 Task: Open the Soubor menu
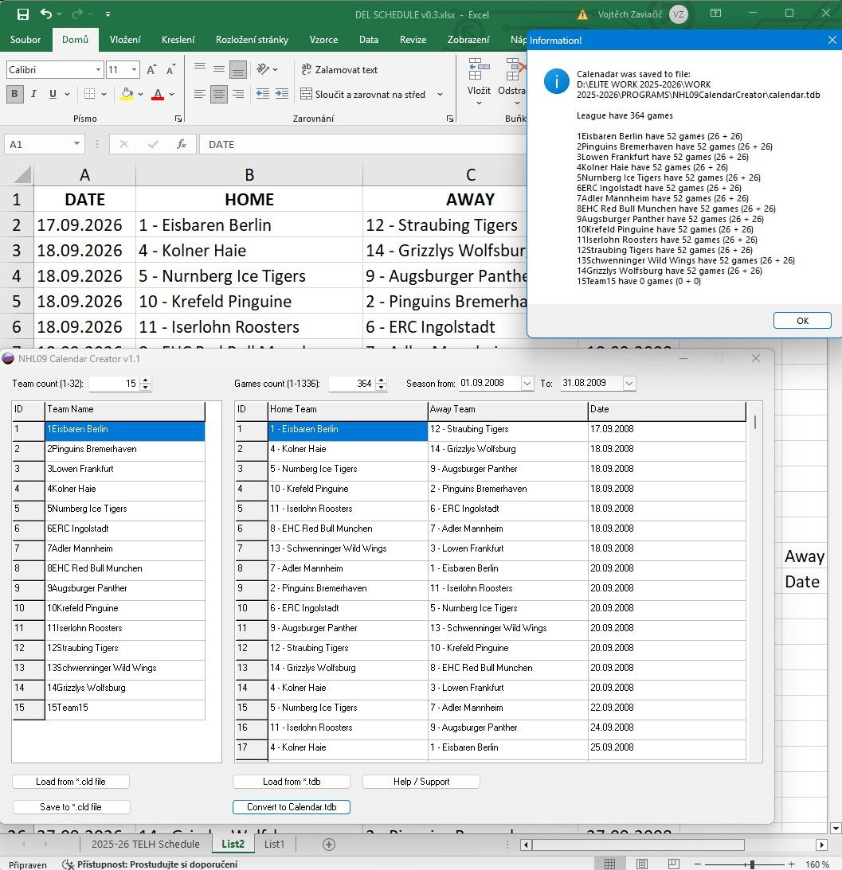25,39
